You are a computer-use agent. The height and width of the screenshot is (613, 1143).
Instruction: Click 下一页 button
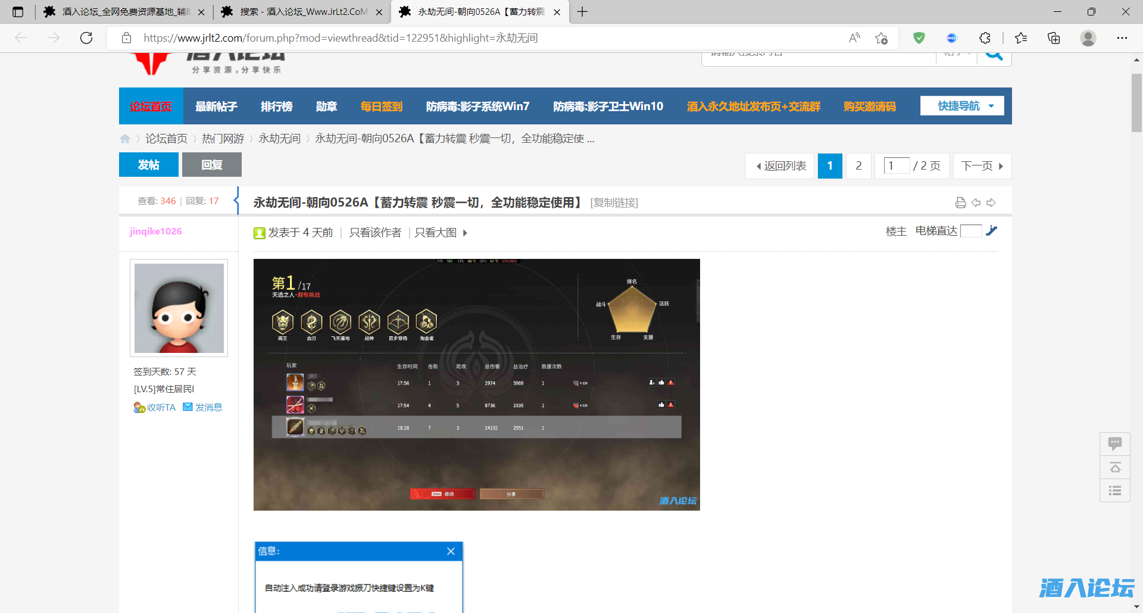(982, 166)
